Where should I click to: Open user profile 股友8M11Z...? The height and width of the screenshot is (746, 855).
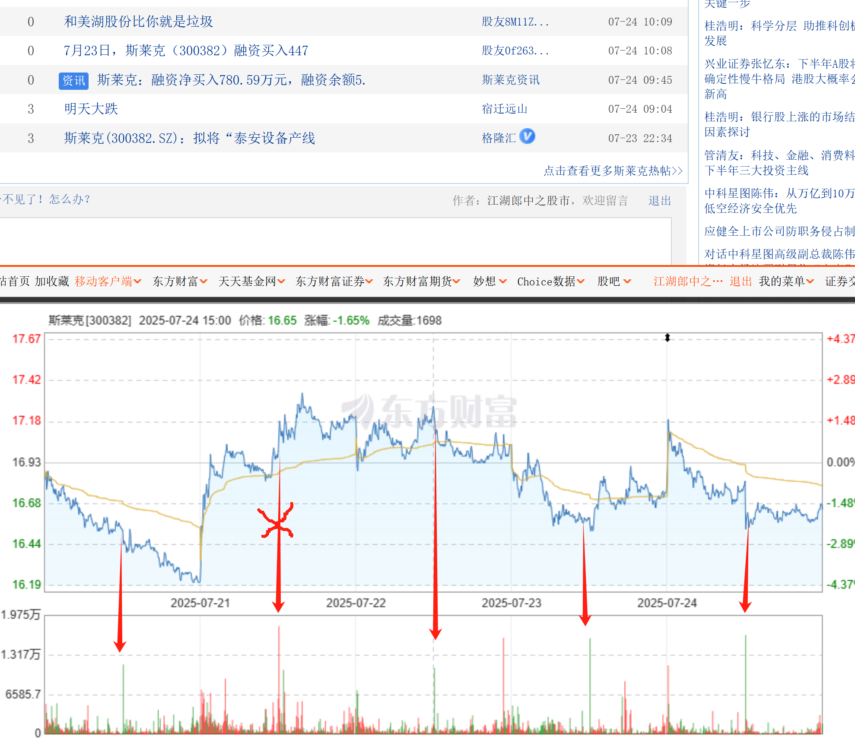515,22
